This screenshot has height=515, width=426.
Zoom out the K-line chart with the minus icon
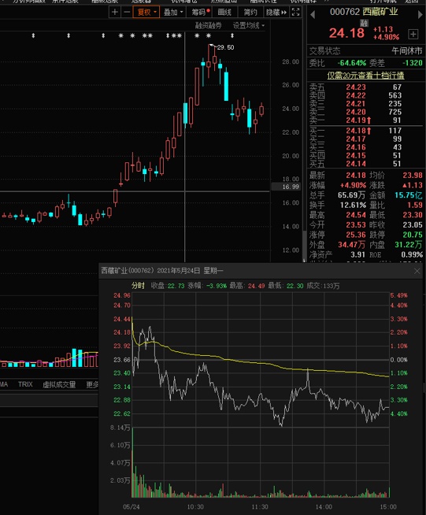coord(127,12)
